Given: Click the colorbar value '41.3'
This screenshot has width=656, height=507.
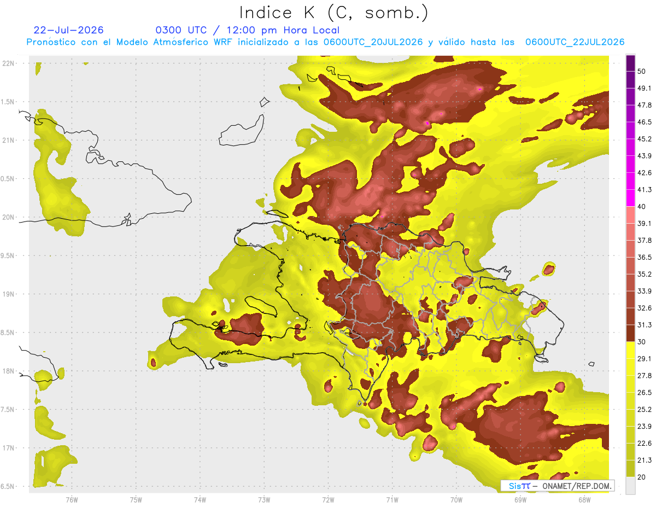Looking at the screenshot, I should pyautogui.click(x=644, y=190).
